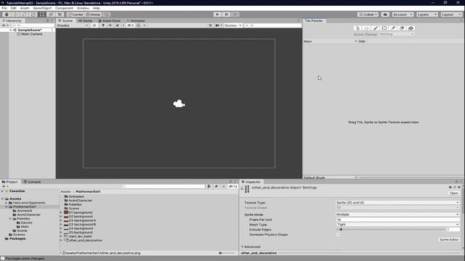Click the Sprite Editor button
The height and width of the screenshot is (261, 465).
coord(449,239)
